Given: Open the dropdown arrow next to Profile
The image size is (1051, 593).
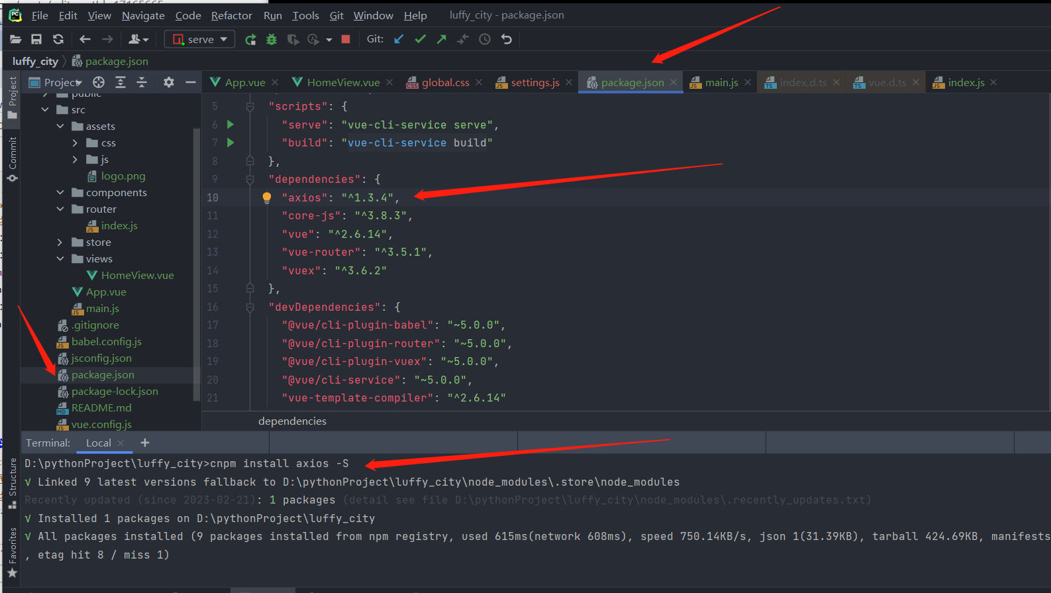Looking at the screenshot, I should click(328, 40).
